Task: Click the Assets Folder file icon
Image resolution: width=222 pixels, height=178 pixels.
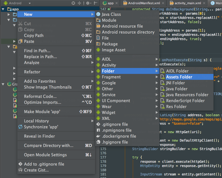Action: [x=163, y=77]
